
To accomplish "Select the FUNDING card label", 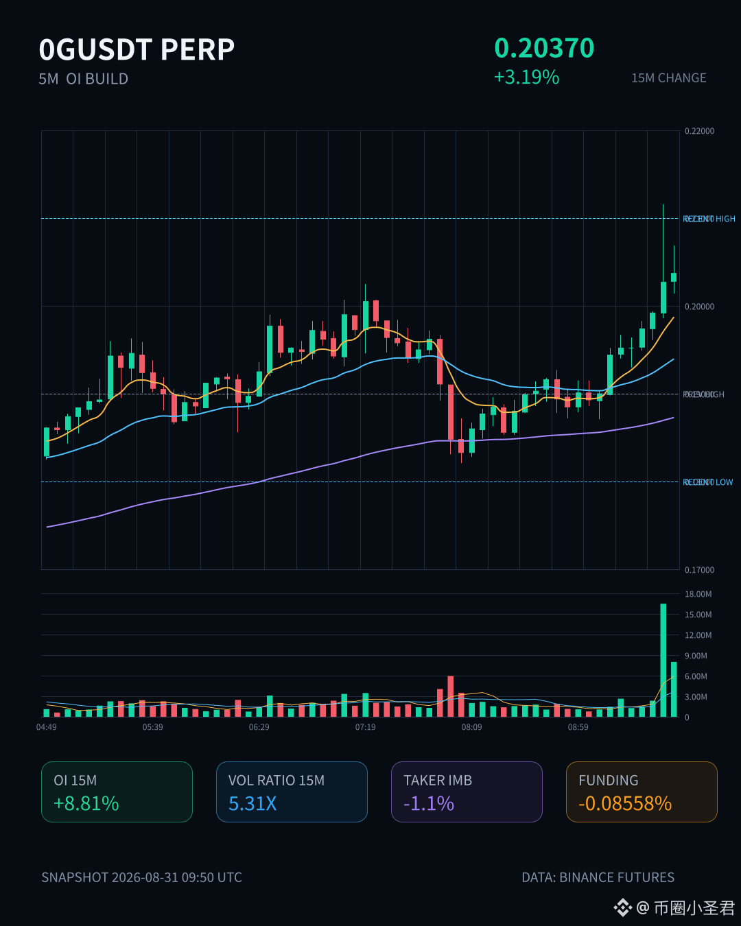I will pyautogui.click(x=609, y=781).
